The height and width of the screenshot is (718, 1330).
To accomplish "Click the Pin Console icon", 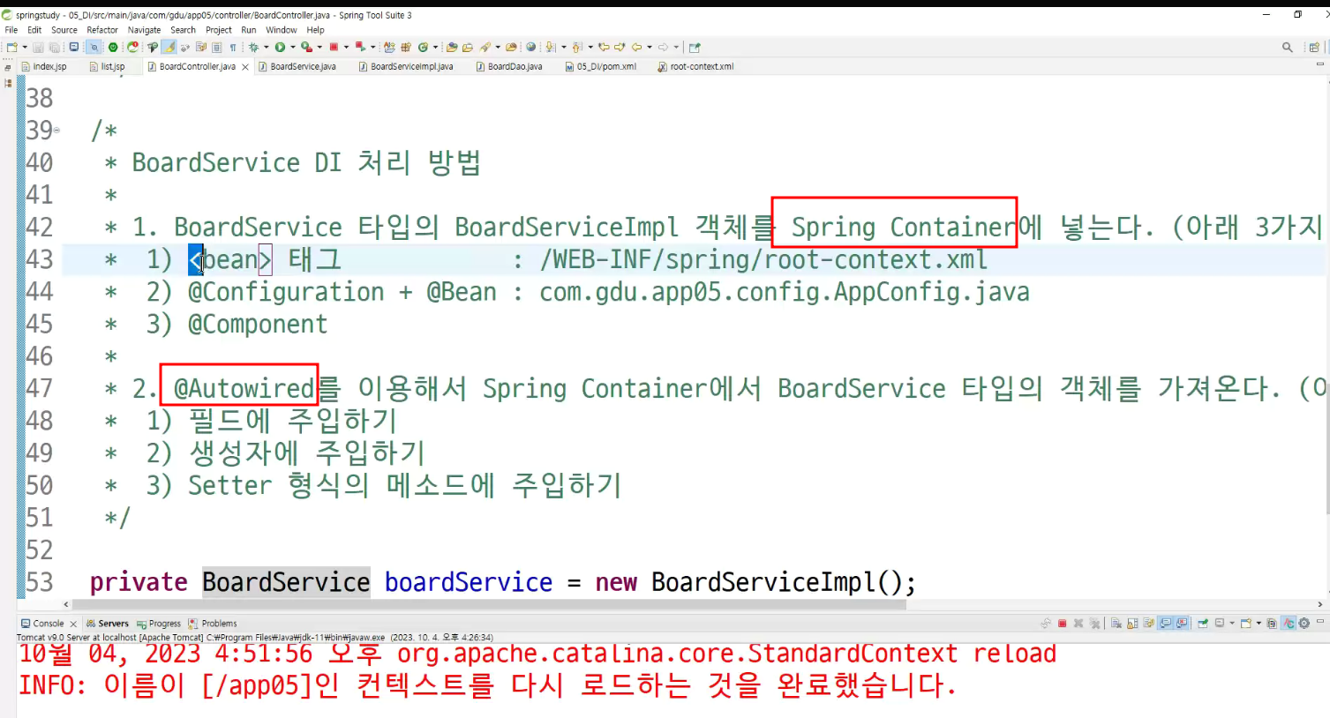I will 1203,624.
